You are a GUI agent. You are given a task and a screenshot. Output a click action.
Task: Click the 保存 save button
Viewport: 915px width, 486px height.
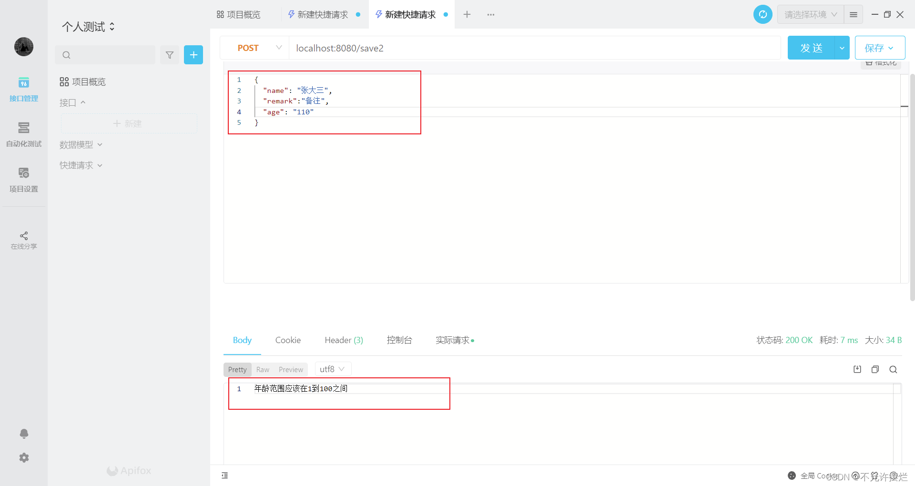click(x=880, y=48)
